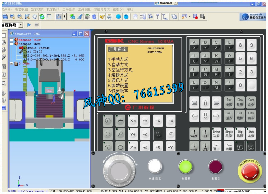This screenshot has height=194, width=268.
Task: Click the blue play arrow icon
Action: click(x=29, y=25)
